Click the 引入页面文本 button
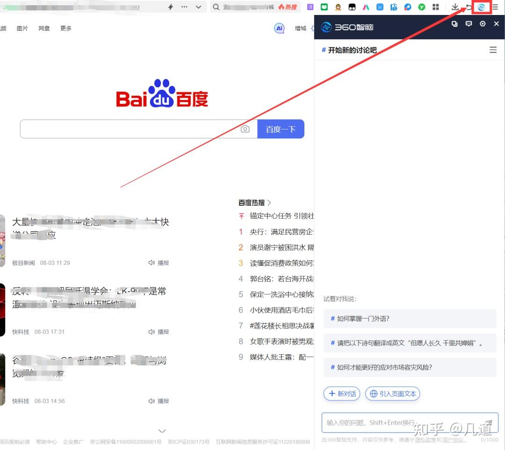This screenshot has width=505, height=450. (392, 393)
